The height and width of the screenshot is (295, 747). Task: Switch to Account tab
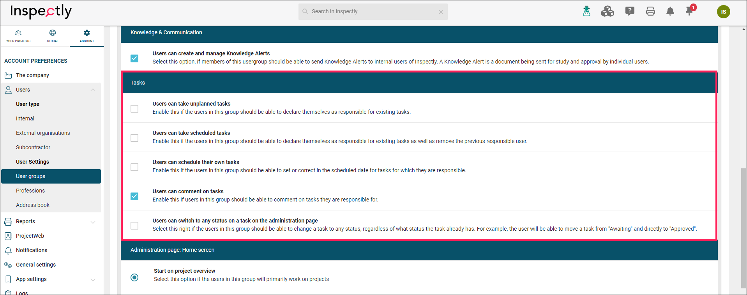point(87,36)
